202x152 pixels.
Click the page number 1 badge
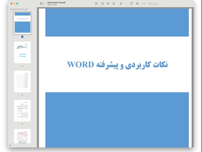click(22, 37)
